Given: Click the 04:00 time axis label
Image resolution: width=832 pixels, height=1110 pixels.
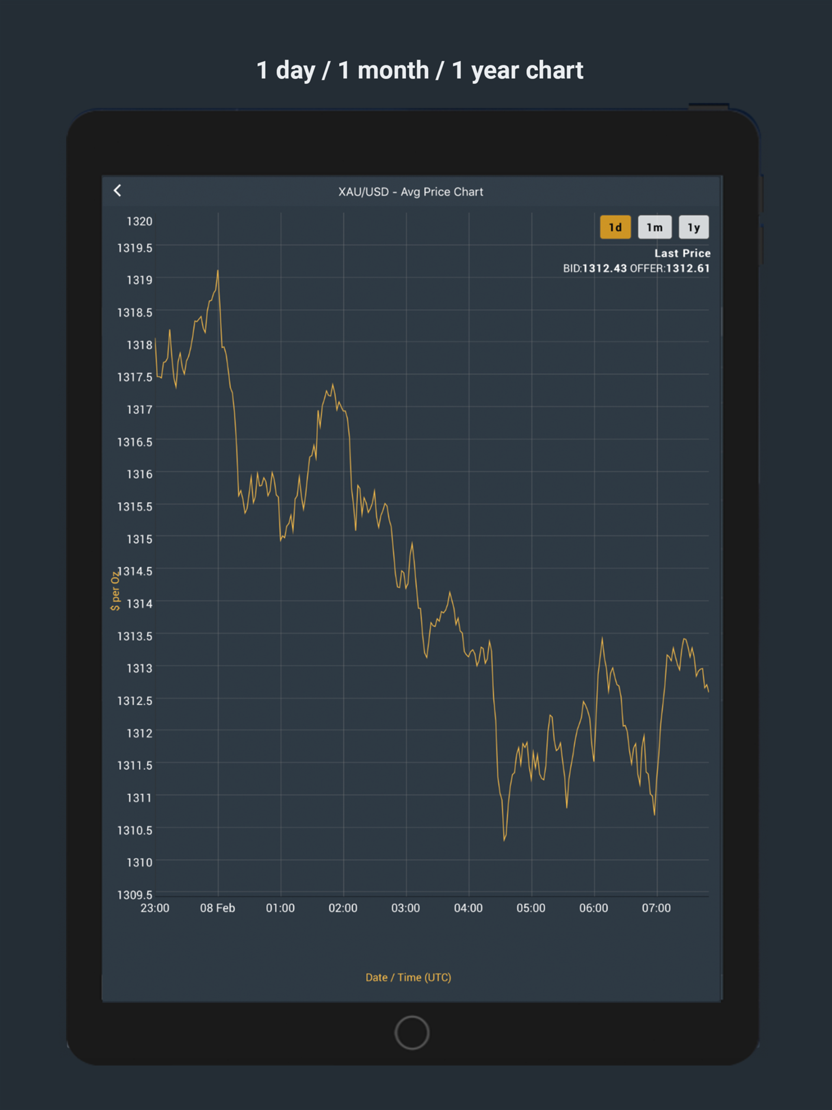Looking at the screenshot, I should click(x=468, y=908).
